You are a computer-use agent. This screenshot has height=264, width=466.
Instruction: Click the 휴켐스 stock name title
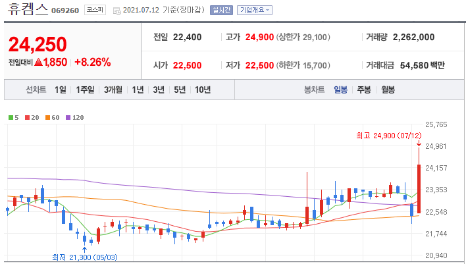[28, 9]
